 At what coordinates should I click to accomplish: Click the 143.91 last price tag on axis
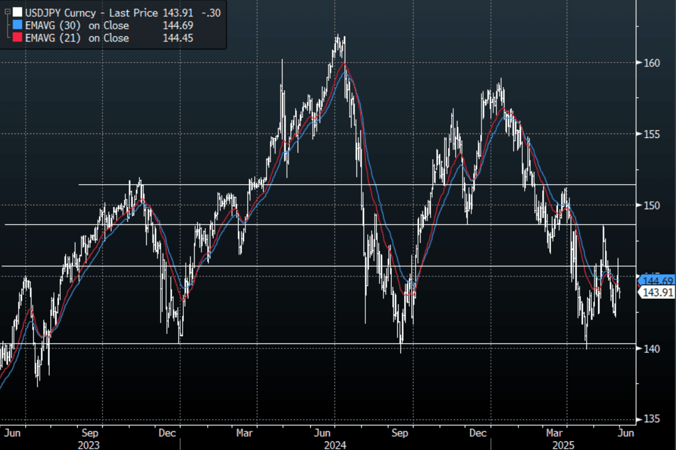click(x=657, y=293)
